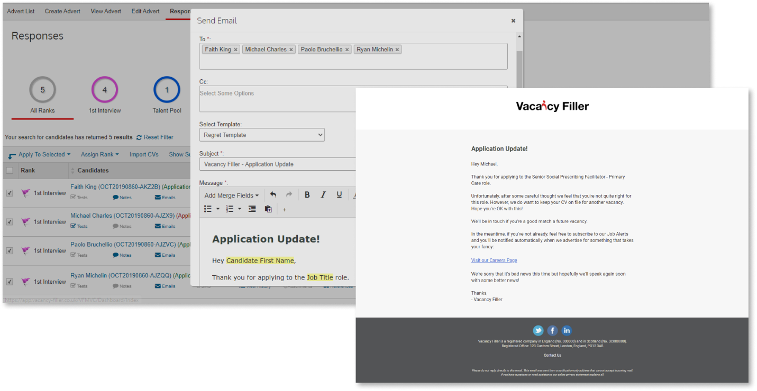Open Emails for Michael Charles
This screenshot has height=391, width=757.
(165, 226)
